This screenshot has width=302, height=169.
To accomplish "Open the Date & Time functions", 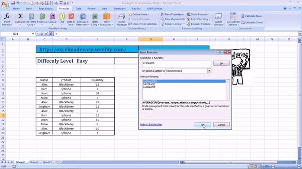I will pos(71,19).
